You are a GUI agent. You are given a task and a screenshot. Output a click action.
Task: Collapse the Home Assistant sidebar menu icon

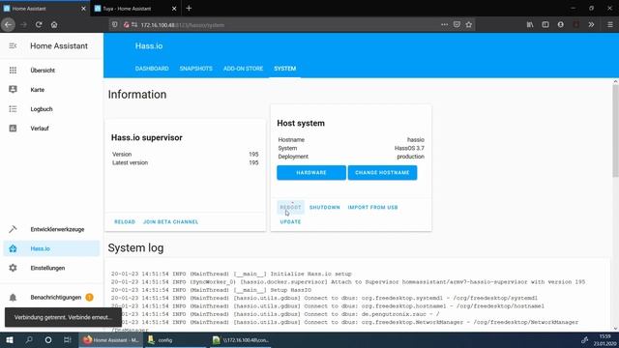point(13,45)
